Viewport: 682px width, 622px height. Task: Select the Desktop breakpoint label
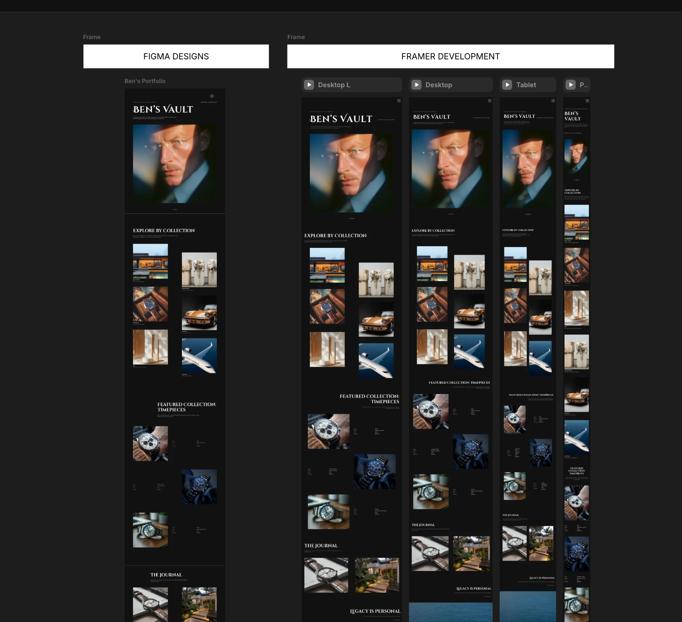(x=439, y=85)
